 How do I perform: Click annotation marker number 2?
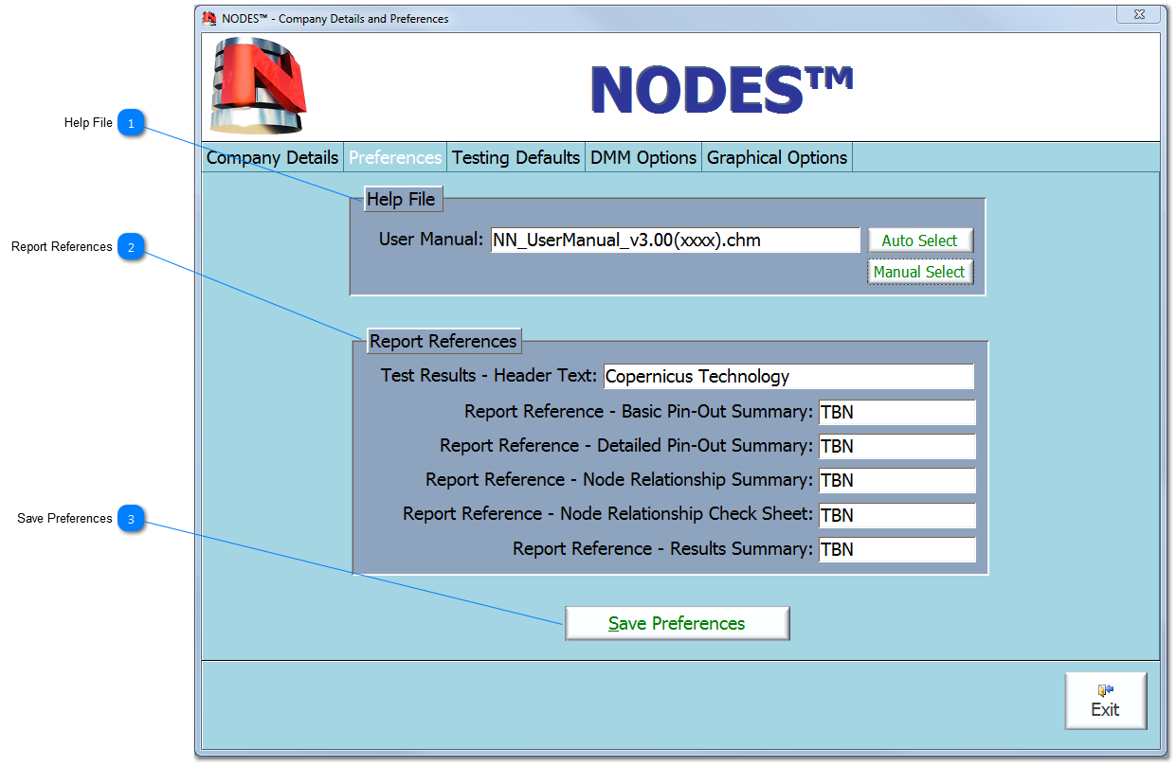(132, 247)
